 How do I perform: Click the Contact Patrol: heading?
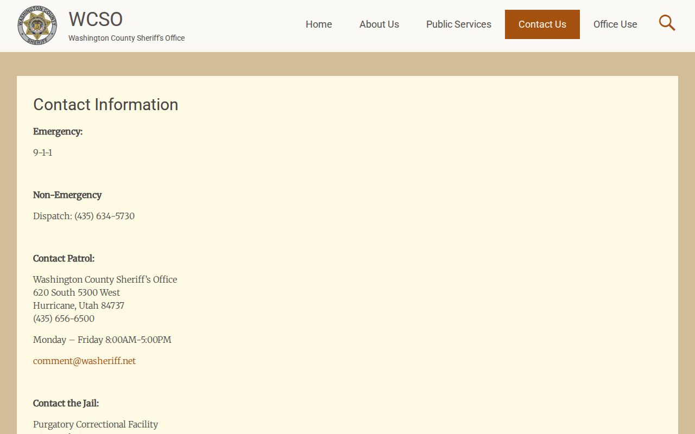64,258
